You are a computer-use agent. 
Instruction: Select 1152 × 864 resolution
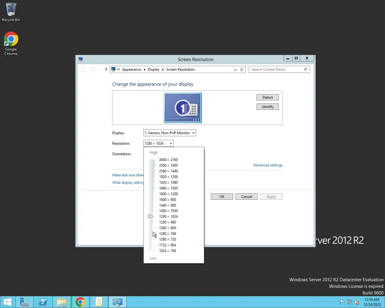168,245
